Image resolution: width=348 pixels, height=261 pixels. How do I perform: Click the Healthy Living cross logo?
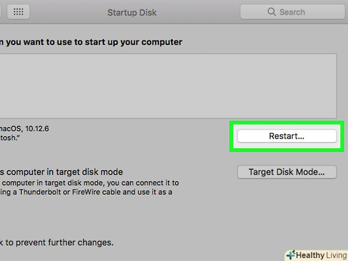point(290,255)
